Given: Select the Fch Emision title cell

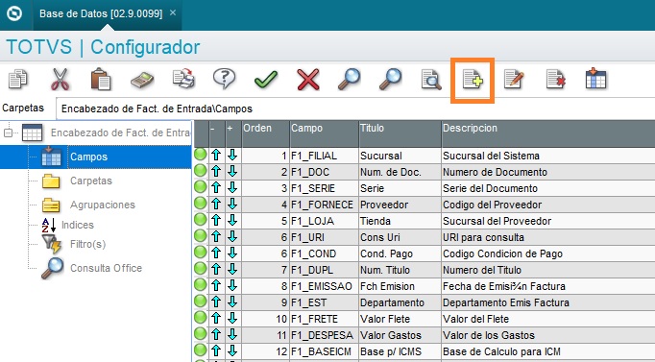Looking at the screenshot, I should pyautogui.click(x=400, y=286).
